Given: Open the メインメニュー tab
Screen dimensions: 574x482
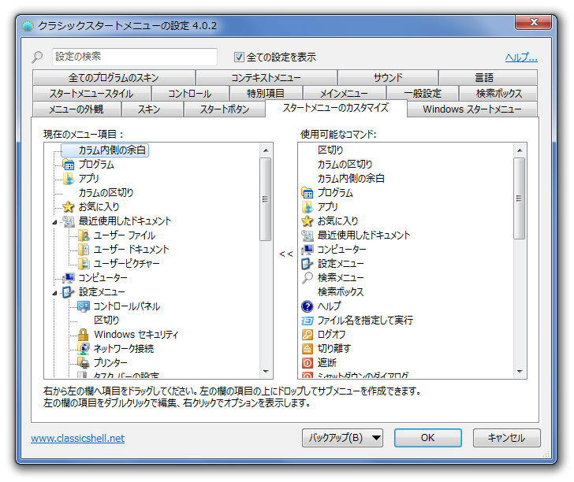Looking at the screenshot, I should tap(345, 93).
